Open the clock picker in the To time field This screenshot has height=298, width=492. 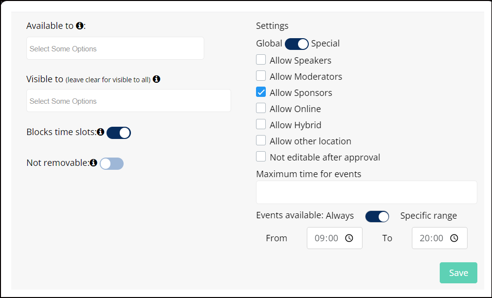click(x=454, y=238)
